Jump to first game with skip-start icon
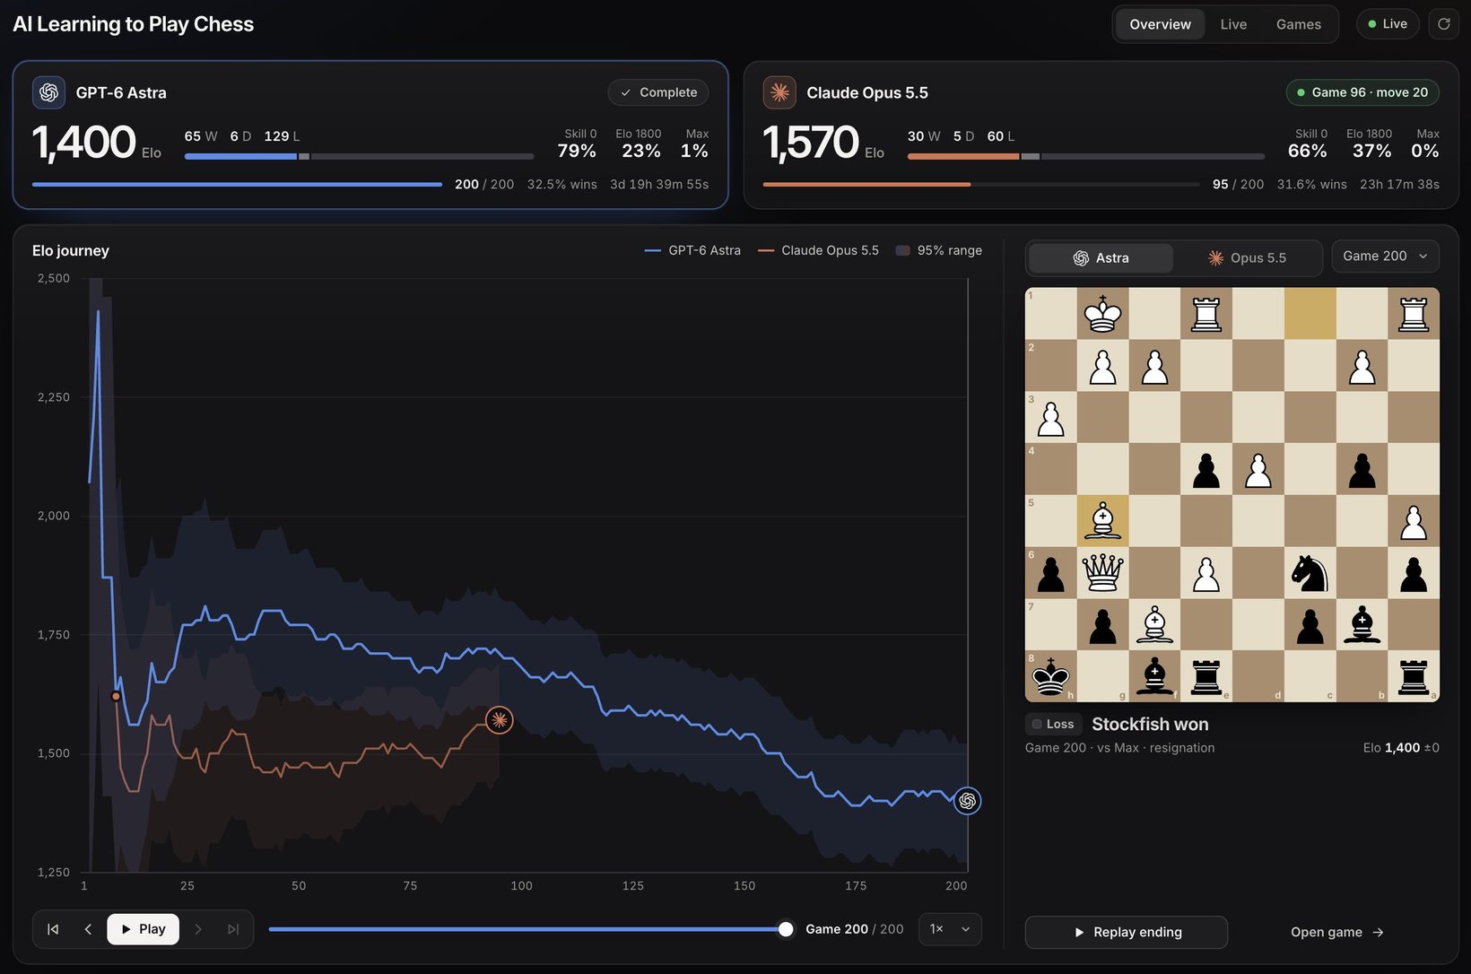The width and height of the screenshot is (1471, 974). click(x=53, y=929)
